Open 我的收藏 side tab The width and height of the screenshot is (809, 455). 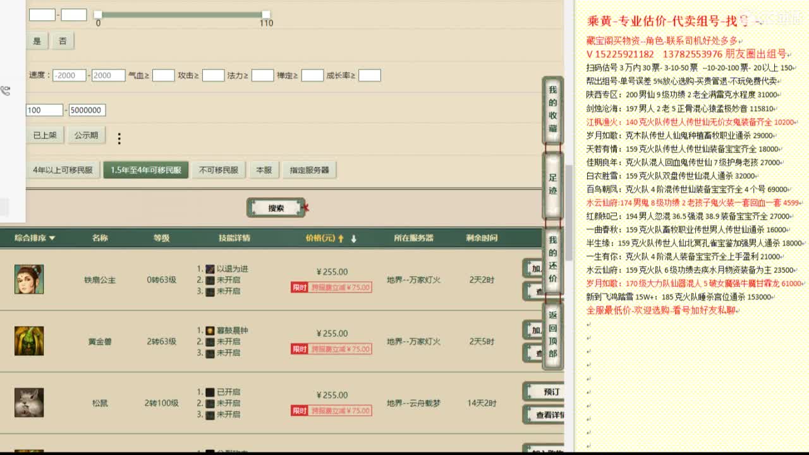553,111
